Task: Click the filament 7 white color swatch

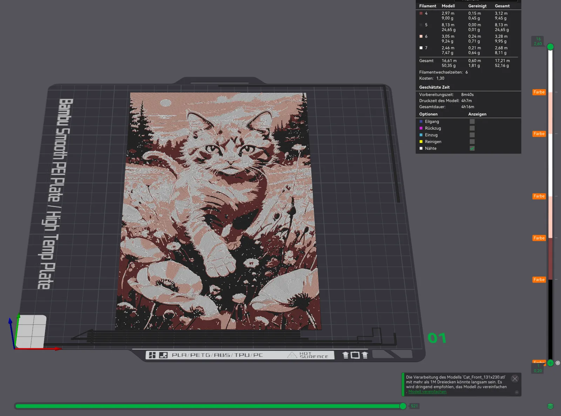Action: coord(421,48)
